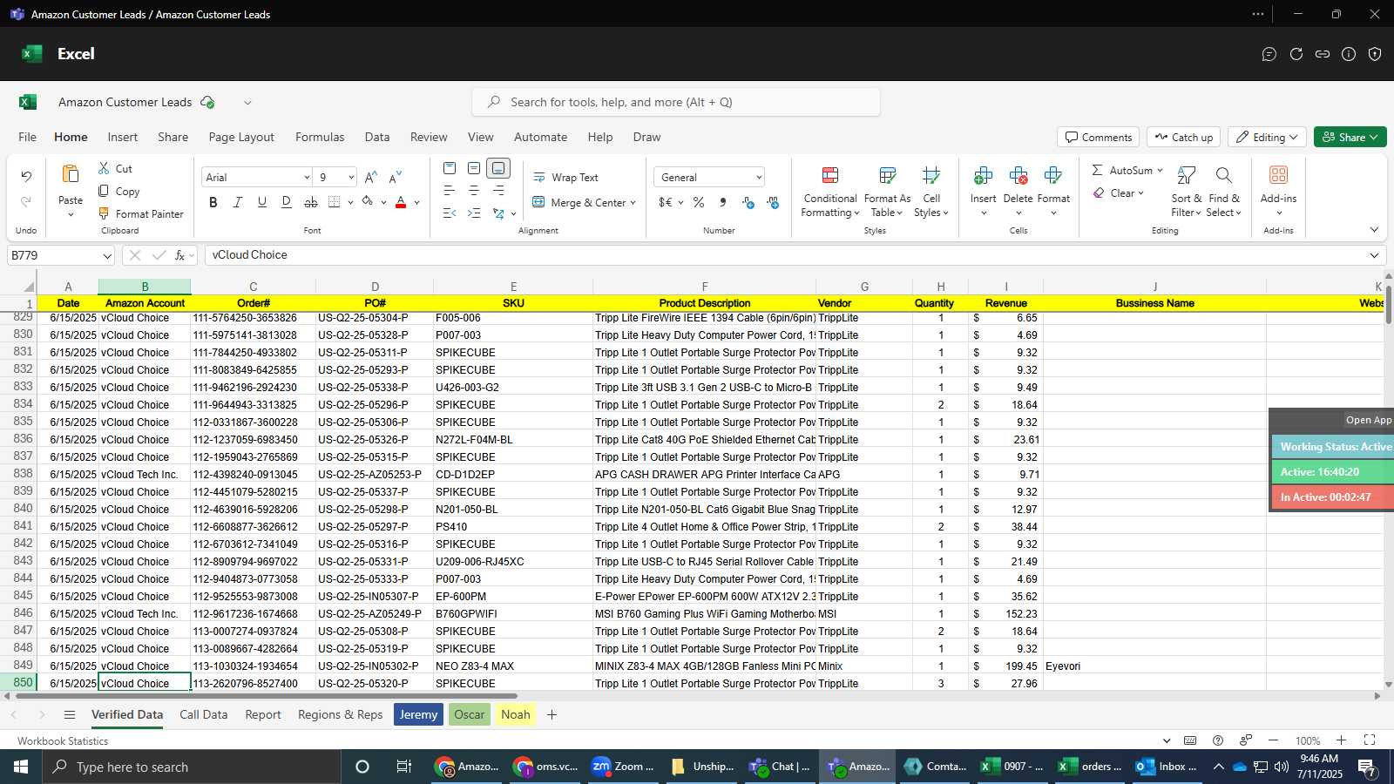Click the Increase Decimal icon
The height and width of the screenshot is (784, 1394).
[x=748, y=202]
